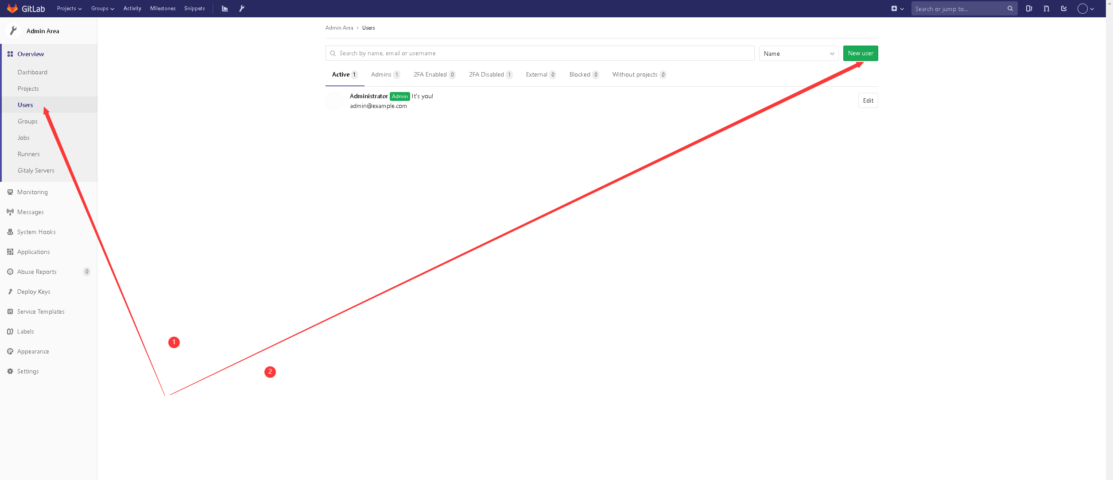Expand the Projects dropdown in navbar
This screenshot has width=1113, height=480.
click(69, 8)
